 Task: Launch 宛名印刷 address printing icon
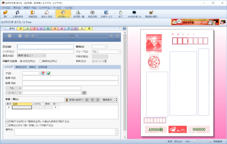[92, 14]
